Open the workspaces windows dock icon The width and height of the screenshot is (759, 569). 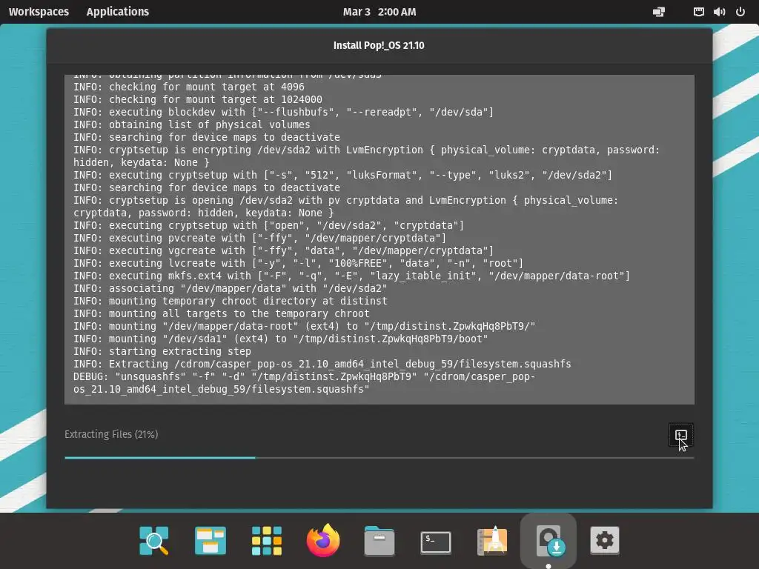click(x=210, y=540)
